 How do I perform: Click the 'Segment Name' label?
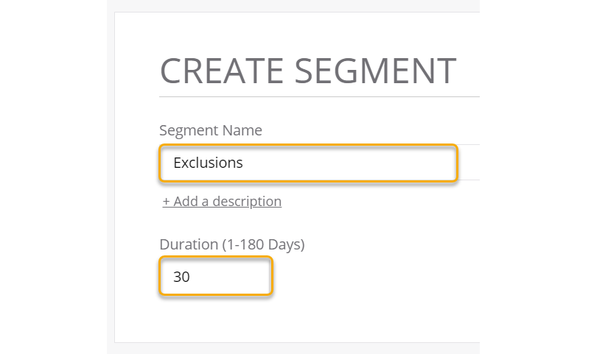[x=210, y=130]
